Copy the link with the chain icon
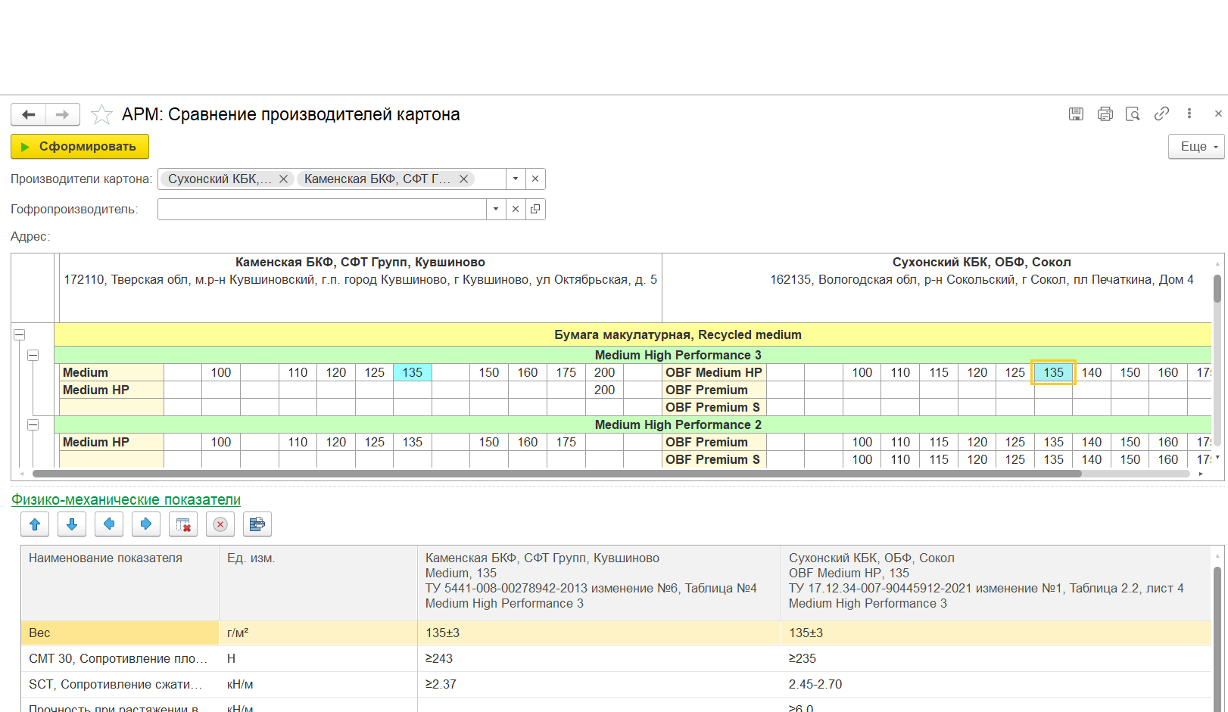Screen dimensions: 1228x712 1161,113
